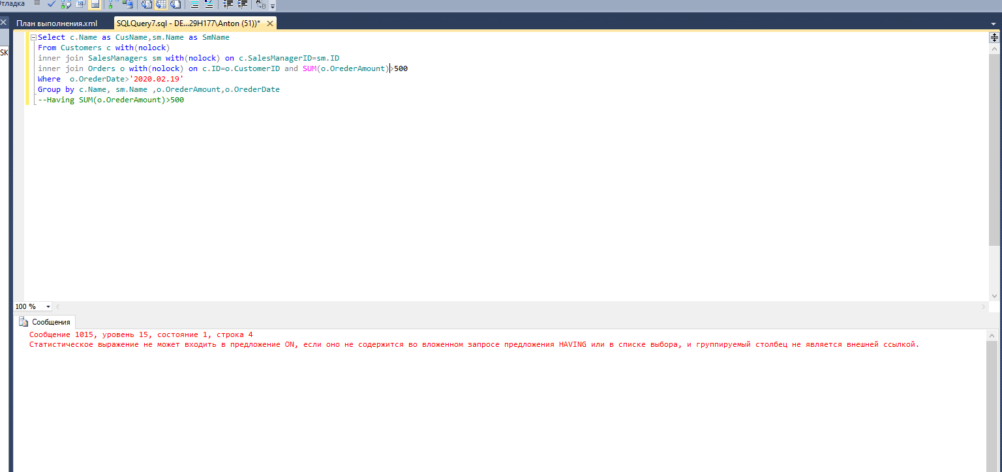Comment out the selected lines

194,3
